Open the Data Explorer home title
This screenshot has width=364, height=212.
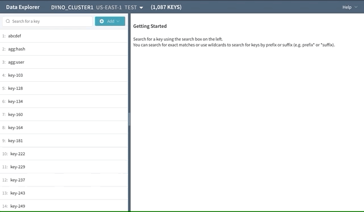pyautogui.click(x=23, y=7)
